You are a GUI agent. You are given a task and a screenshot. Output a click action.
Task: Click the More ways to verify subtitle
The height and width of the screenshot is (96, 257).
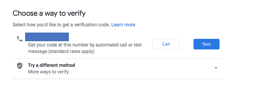48,72
